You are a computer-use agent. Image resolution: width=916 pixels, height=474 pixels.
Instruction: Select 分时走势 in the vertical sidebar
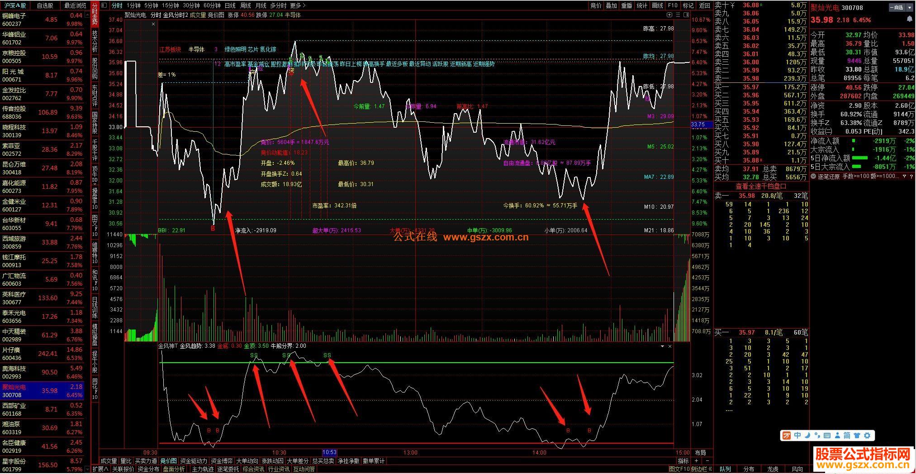[x=95, y=14]
